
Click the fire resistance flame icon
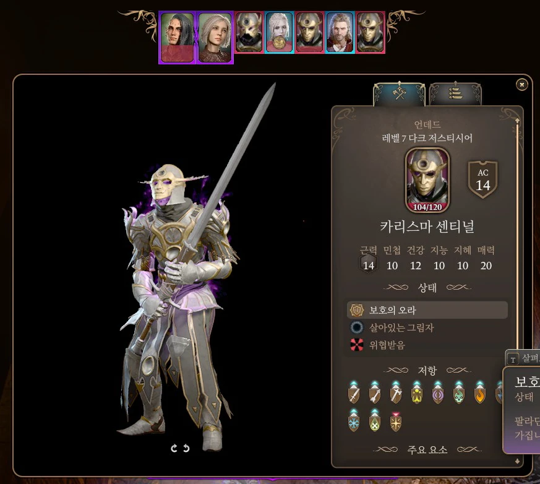(480, 392)
